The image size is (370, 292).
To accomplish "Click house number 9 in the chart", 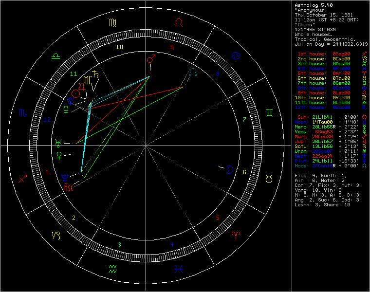I will [x=172, y=47].
